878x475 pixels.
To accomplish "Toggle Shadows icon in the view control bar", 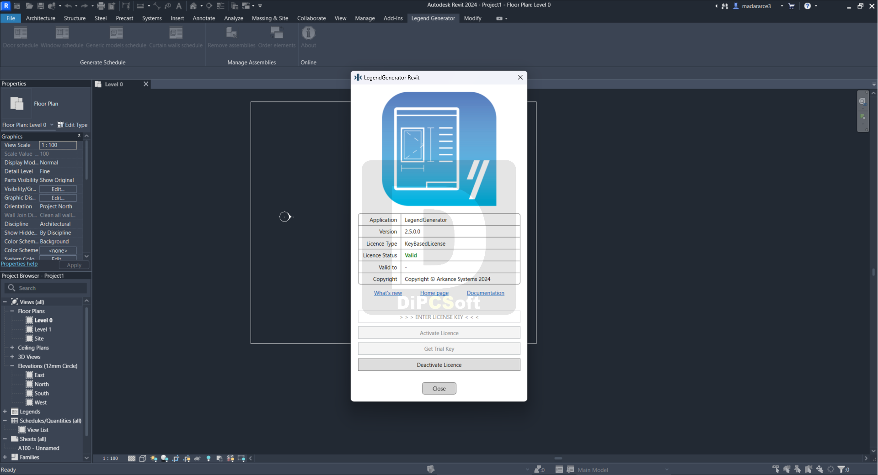I will tap(165, 458).
